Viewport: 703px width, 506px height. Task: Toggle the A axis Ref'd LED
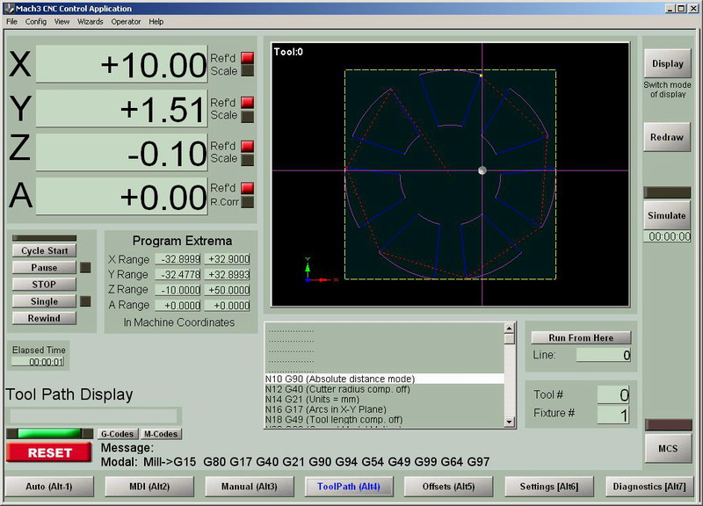click(248, 188)
